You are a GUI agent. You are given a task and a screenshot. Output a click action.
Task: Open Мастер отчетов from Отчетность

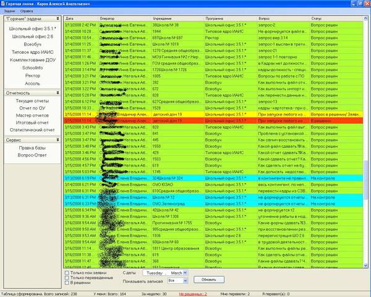[33, 116]
